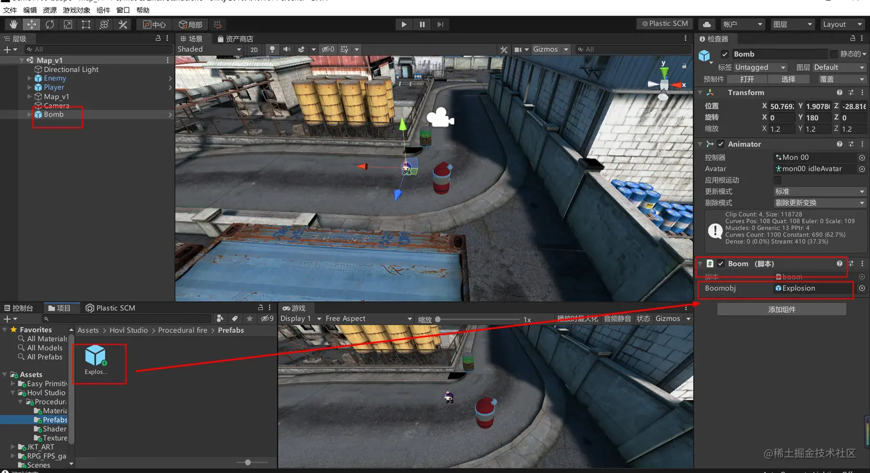Toggle grid snapping icon in the toolbar
The image size is (870, 473).
coord(217,24)
